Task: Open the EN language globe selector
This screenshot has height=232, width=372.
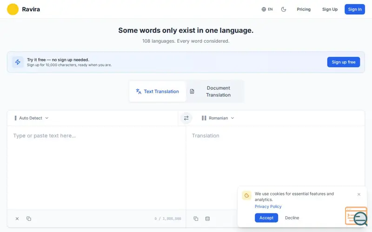Action: pos(267,9)
